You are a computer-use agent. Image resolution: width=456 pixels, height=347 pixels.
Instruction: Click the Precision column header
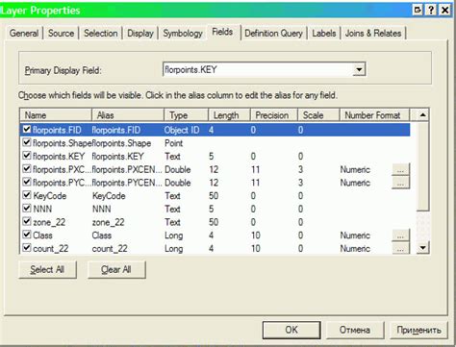tap(274, 115)
